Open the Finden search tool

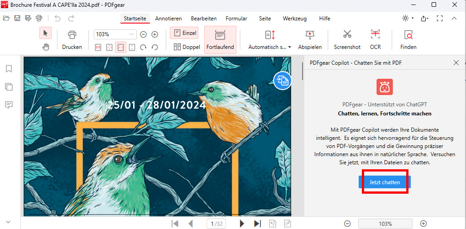coord(408,40)
